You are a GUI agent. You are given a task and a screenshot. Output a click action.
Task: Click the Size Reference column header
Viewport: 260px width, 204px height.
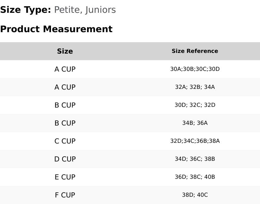click(195, 51)
